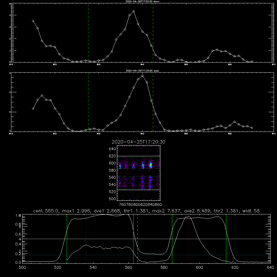277x277 pixels.
Task: Click the '4' y-axis label of dusk plot
Action: 10,92
